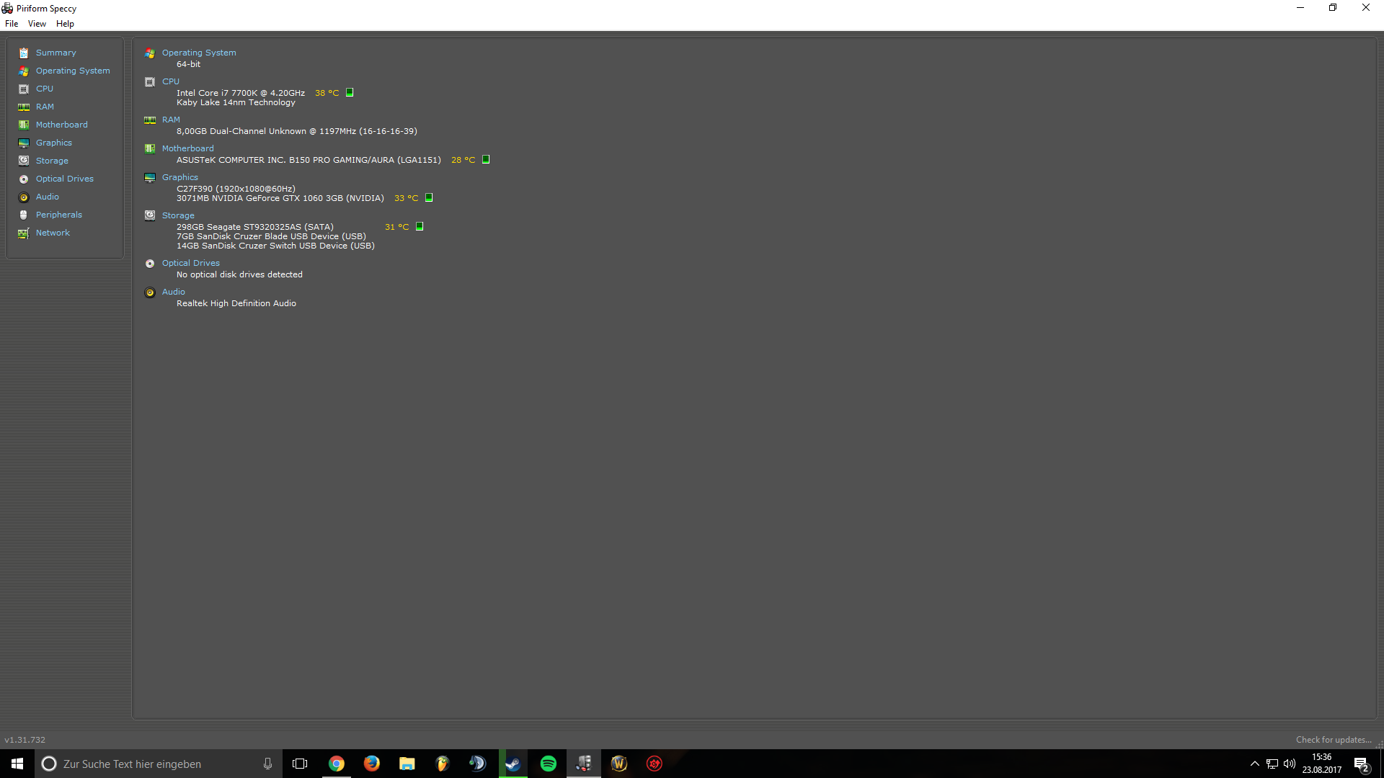Click the Peripherals mouse icon in sidebar
Image resolution: width=1384 pixels, height=778 pixels.
(24, 215)
